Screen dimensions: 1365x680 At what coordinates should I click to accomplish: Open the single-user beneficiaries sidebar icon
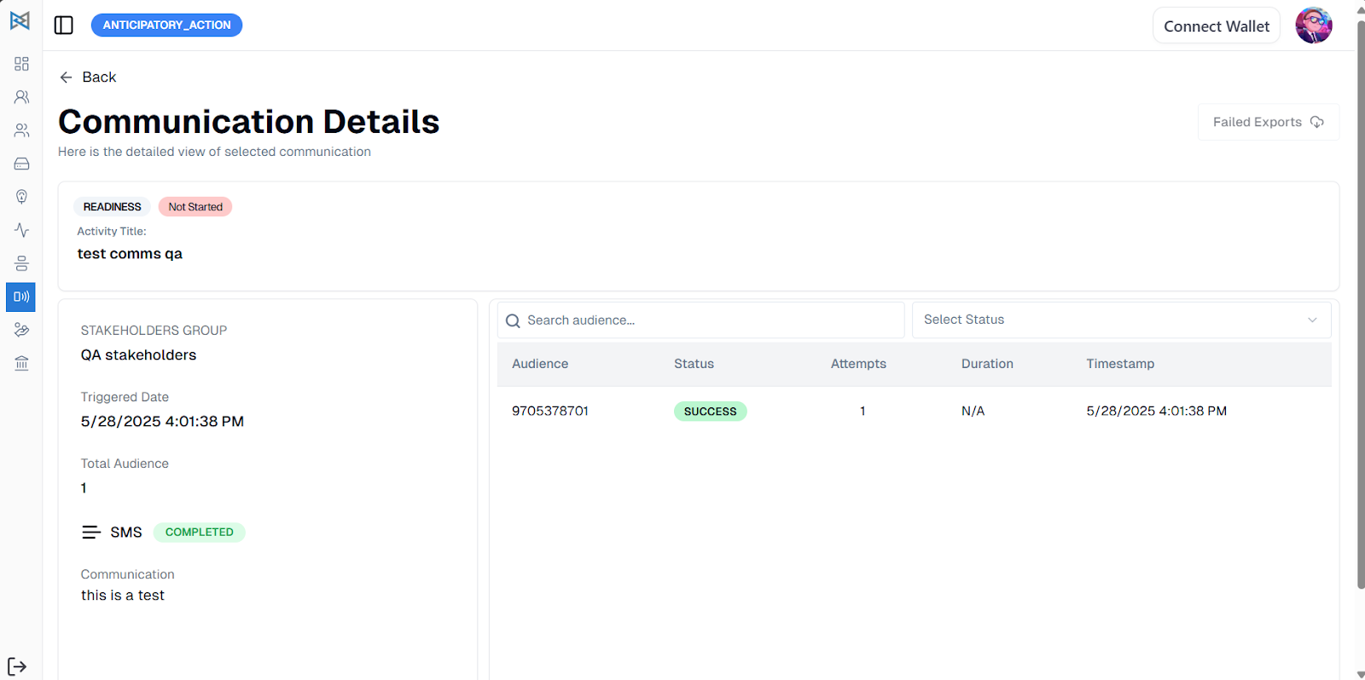(21, 97)
